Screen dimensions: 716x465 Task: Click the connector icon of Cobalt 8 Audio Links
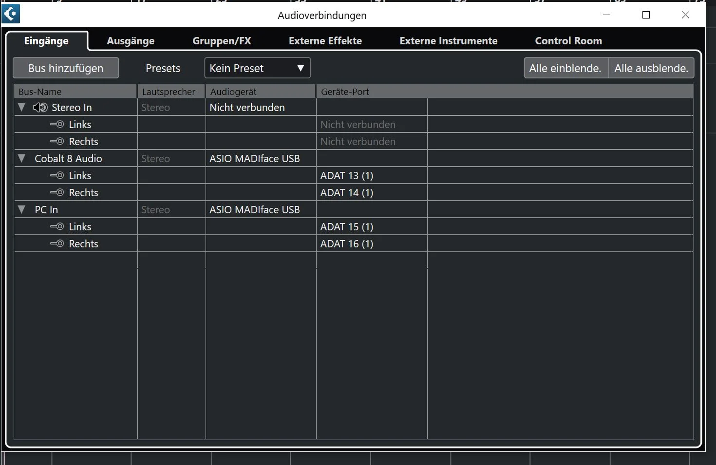tap(57, 175)
